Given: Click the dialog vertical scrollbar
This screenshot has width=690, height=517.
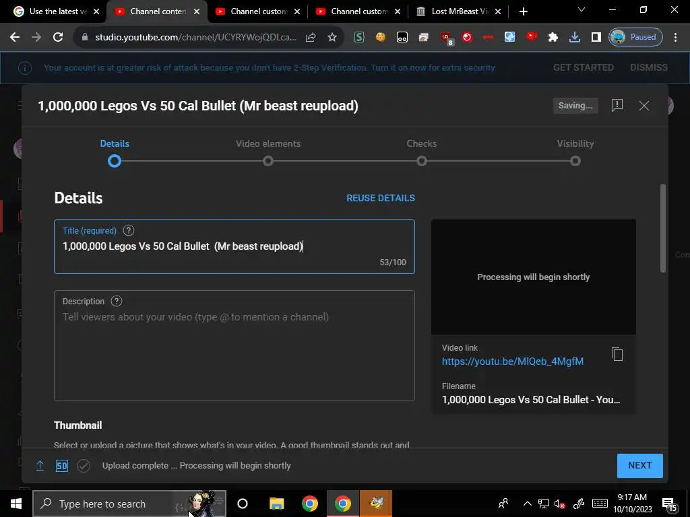Looking at the screenshot, I should [663, 228].
